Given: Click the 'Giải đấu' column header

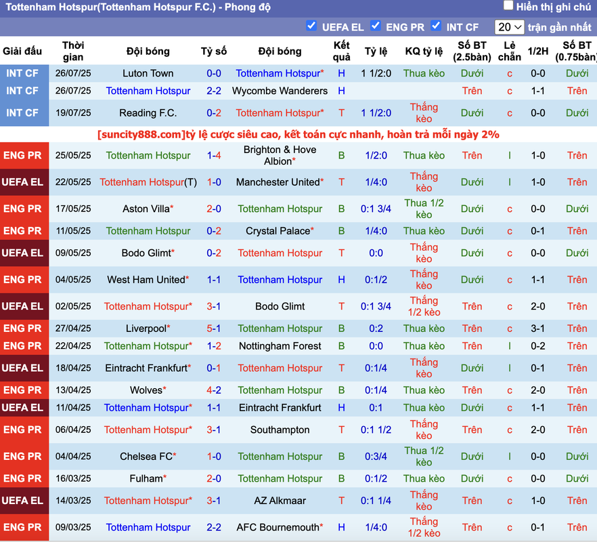Looking at the screenshot, I should click(22, 51).
